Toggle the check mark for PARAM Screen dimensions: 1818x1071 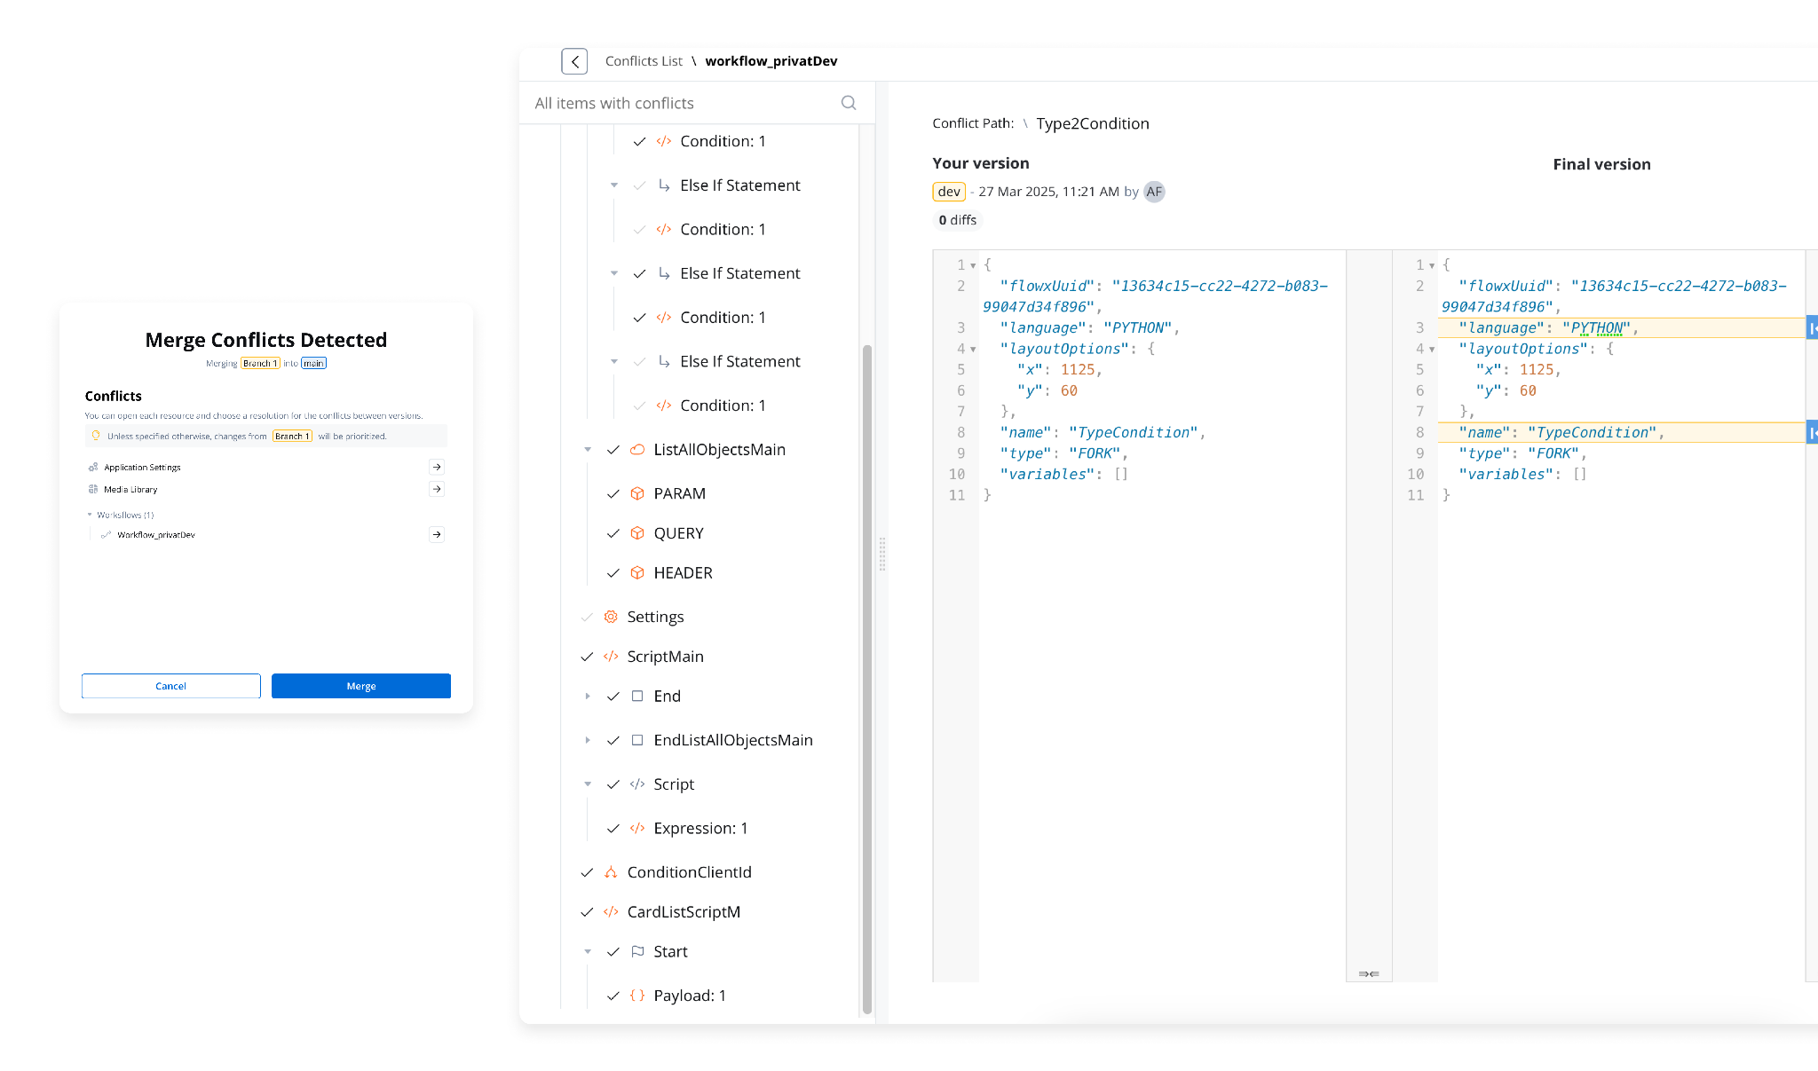point(613,493)
